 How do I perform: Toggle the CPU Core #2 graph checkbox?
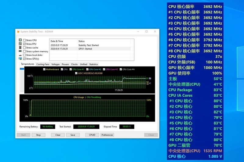[x=87, y=69]
